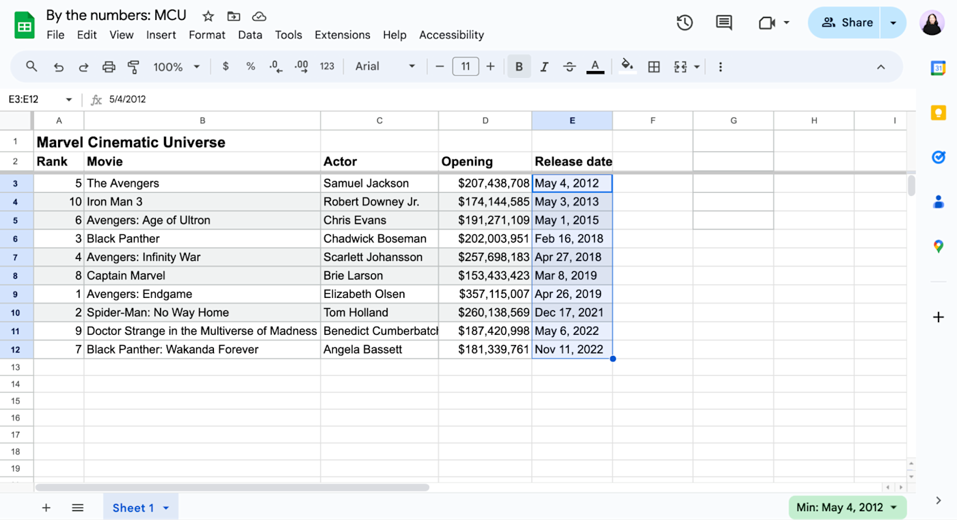Toggle strikethrough formatting

pyautogui.click(x=569, y=66)
